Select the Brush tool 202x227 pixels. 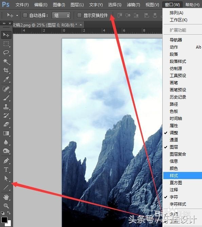6,98
